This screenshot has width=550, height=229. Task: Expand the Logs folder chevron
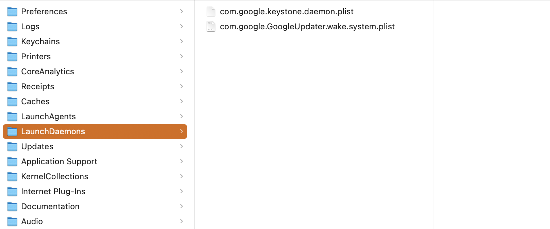click(x=181, y=26)
